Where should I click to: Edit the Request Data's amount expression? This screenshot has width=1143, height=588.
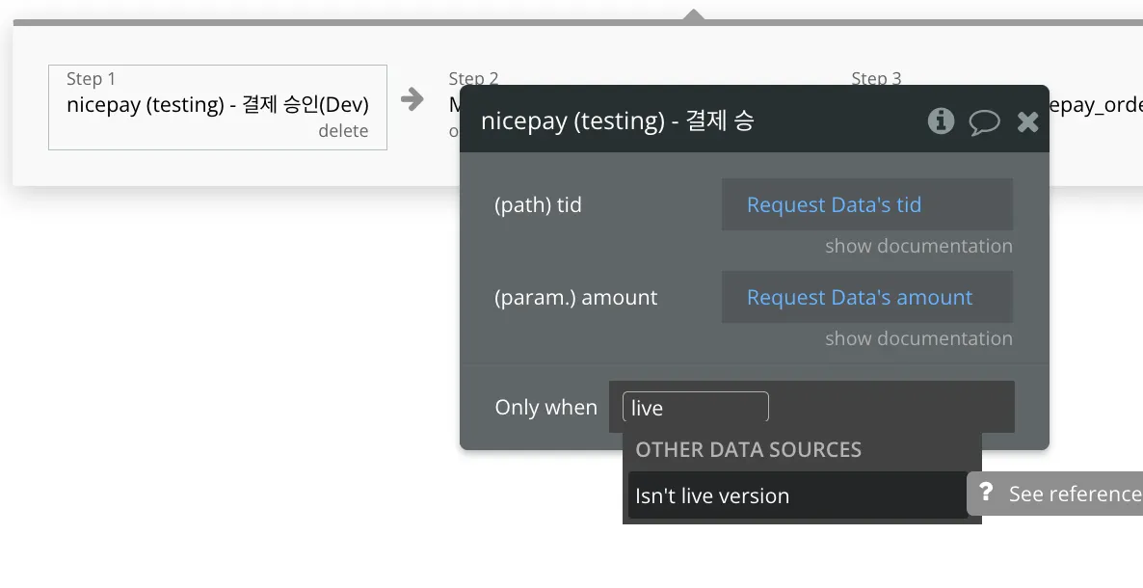(x=866, y=297)
